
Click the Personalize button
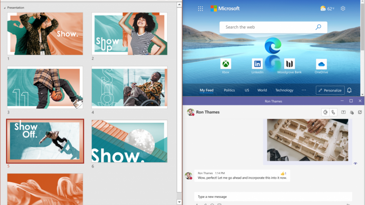[330, 90]
